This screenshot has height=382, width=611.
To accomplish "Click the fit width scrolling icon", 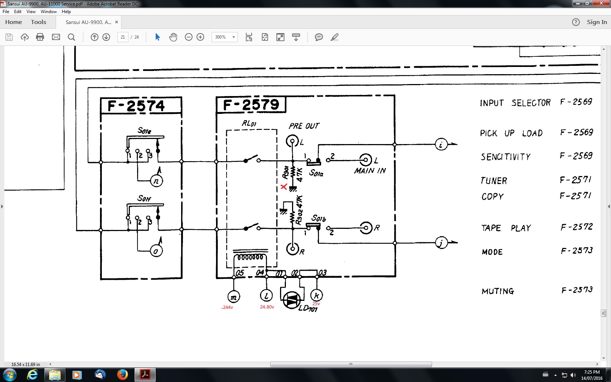I will pyautogui.click(x=249, y=37).
